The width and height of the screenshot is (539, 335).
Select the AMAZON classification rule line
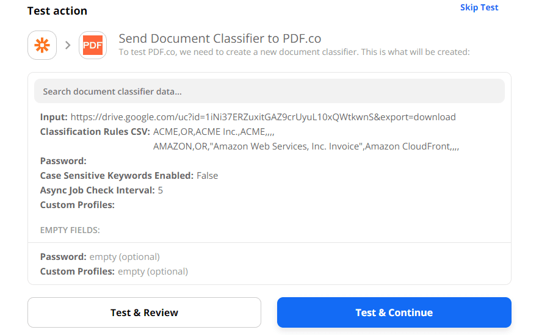coord(306,146)
